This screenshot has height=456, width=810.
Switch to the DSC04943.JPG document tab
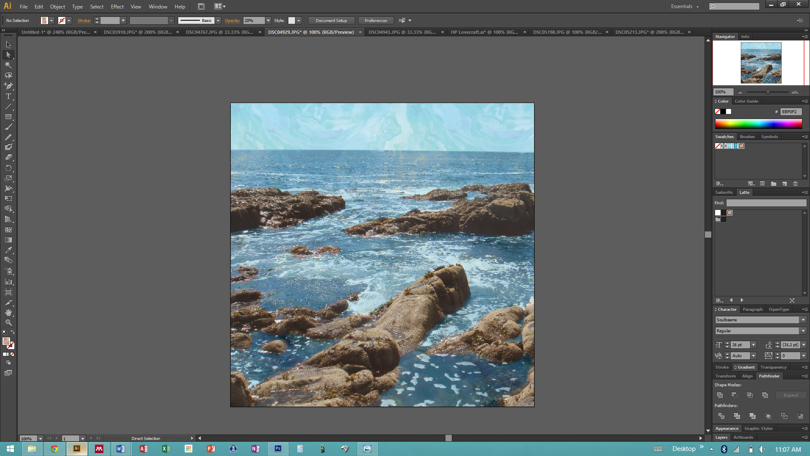click(402, 32)
